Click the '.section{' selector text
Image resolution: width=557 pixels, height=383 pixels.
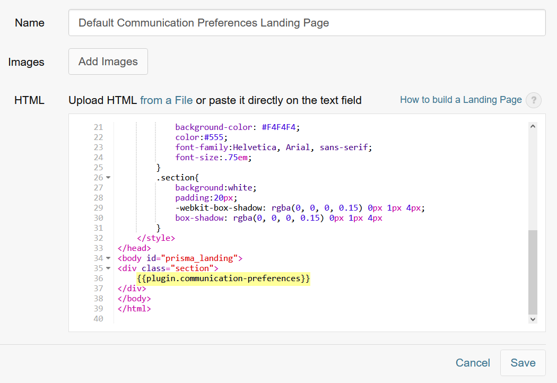178,177
